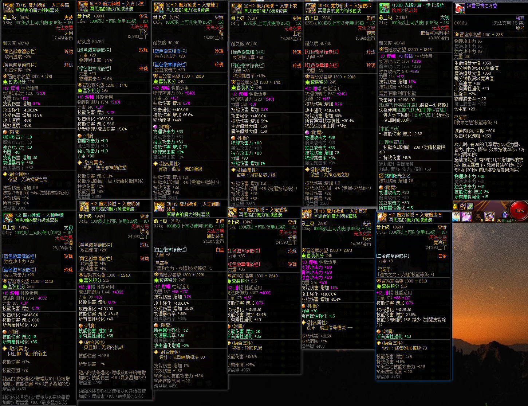Click the 入定腰带 belt equipment icon
The height and width of the screenshot is (406, 528).
310,8
